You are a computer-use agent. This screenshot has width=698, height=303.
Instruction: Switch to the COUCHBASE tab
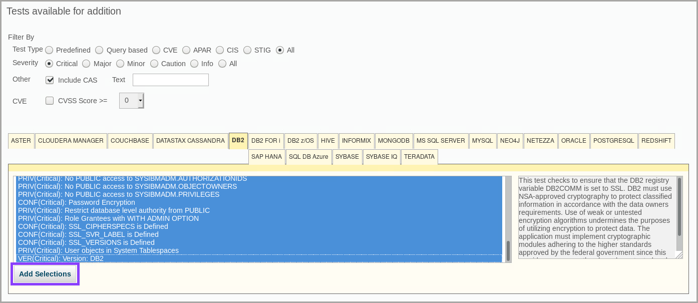click(x=130, y=141)
